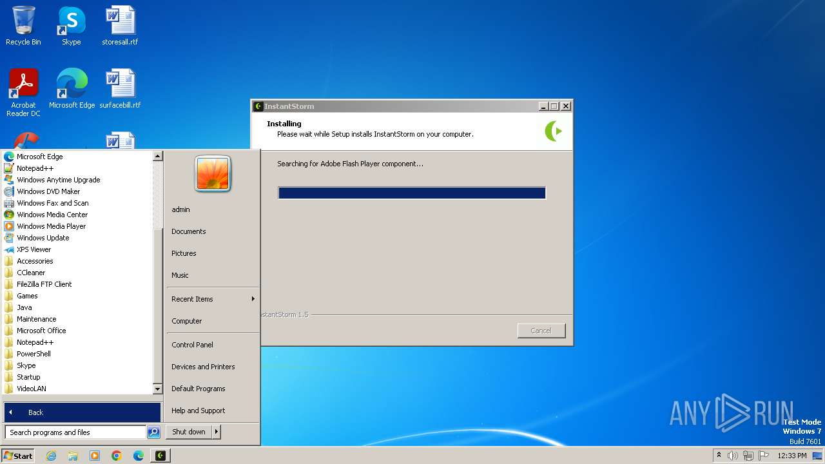825x464 pixels.
Task: Click the network tray icon
Action: [x=748, y=456]
